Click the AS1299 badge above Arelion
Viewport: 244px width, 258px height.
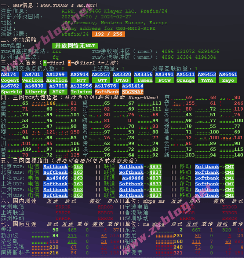coord(57,74)
